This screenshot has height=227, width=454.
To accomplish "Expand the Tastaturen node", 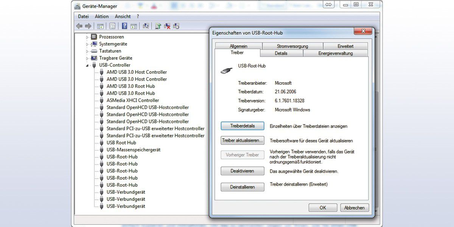I will tap(87, 51).
